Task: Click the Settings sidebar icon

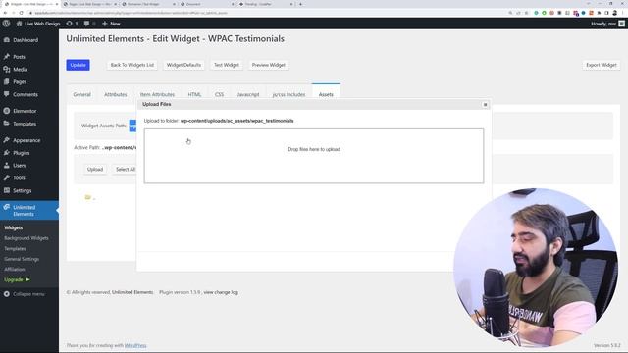Action: point(7,190)
